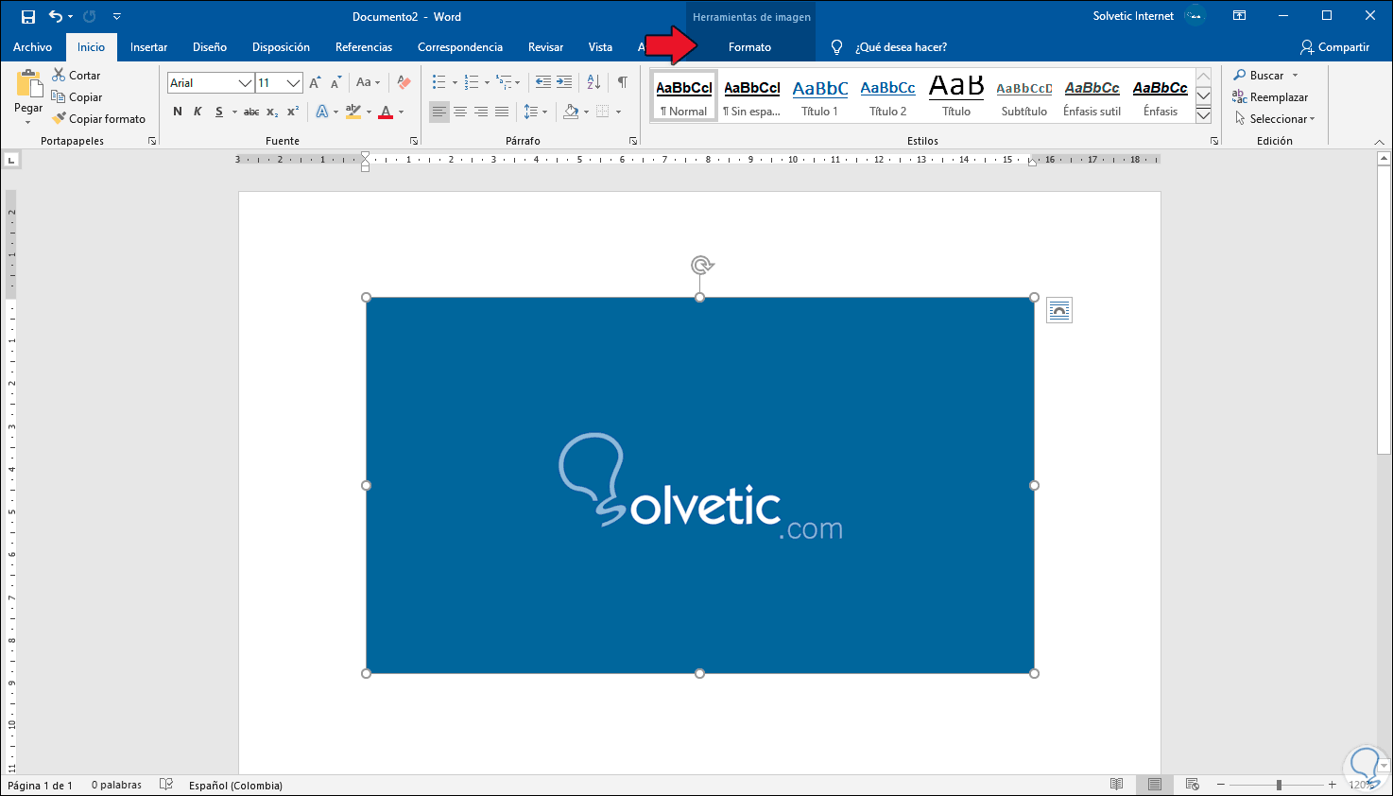Image resolution: width=1393 pixels, height=796 pixels.
Task: Click the zoom slider in the status bar
Action: coord(1279,785)
